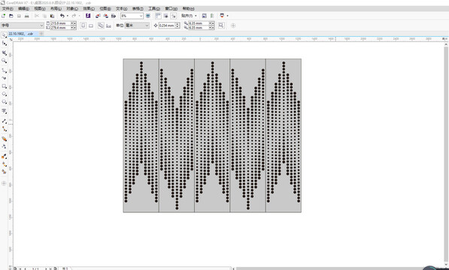This screenshot has width=449, height=270.
Task: Click the Undo arrow icon
Action: [62, 16]
